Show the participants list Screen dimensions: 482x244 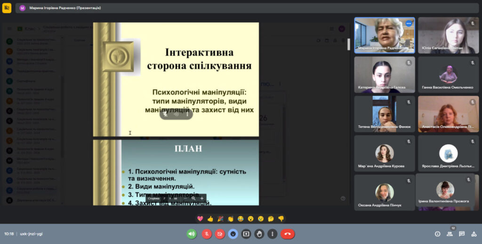pyautogui.click(x=450, y=234)
